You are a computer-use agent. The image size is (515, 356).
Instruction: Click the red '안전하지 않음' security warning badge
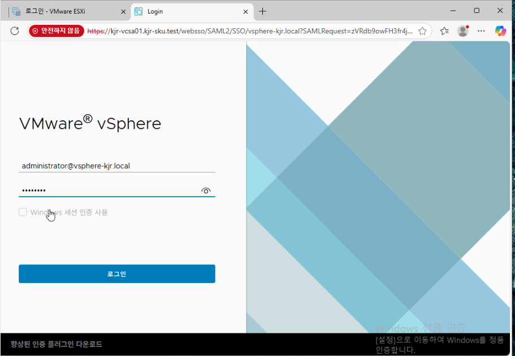57,31
